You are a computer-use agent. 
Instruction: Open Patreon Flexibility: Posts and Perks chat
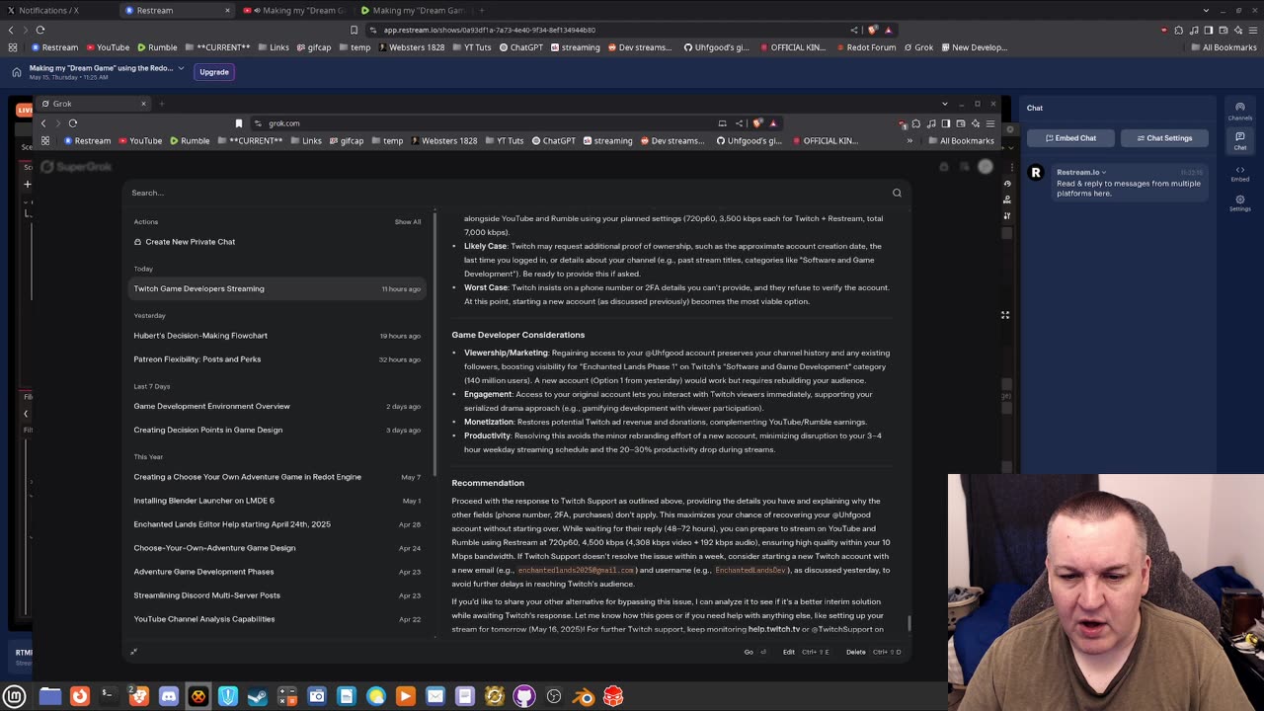point(277,359)
